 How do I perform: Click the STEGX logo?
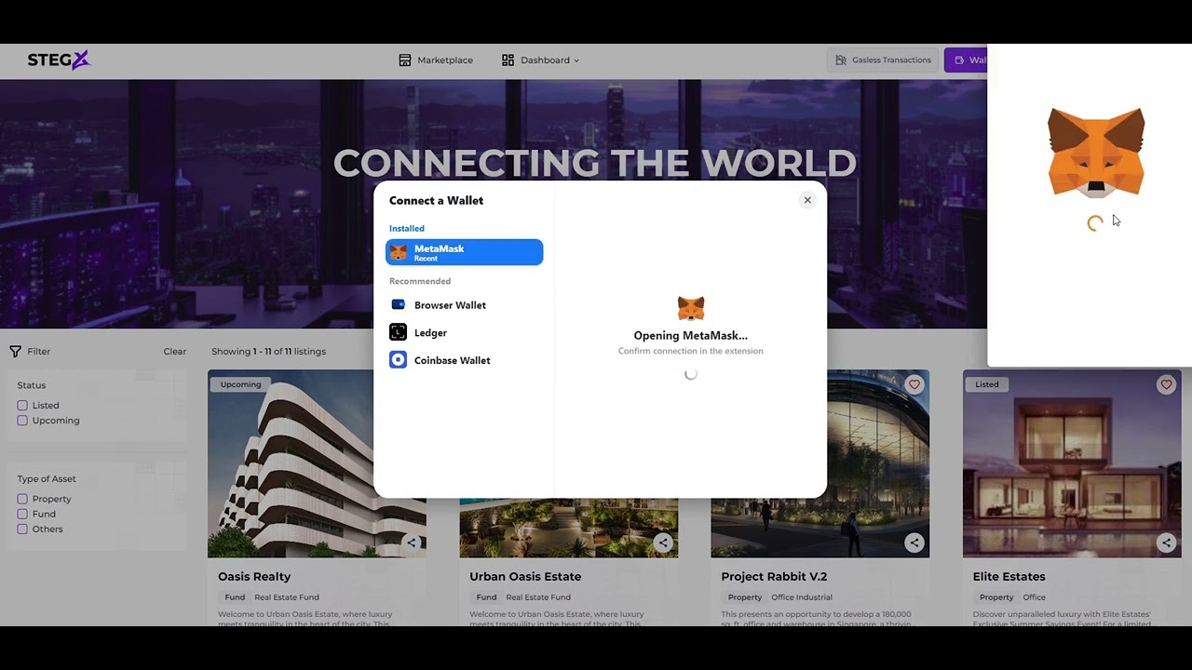[x=59, y=60]
